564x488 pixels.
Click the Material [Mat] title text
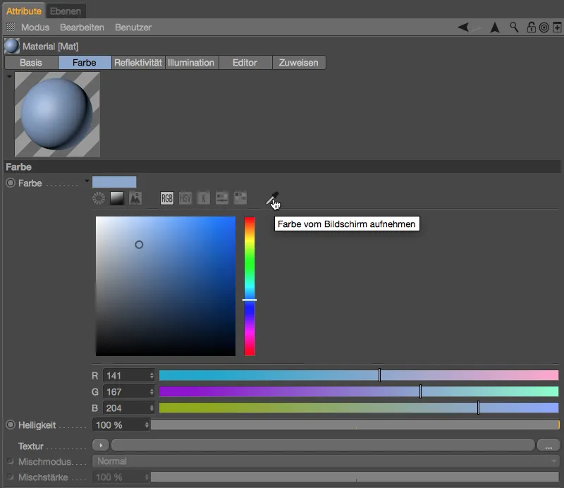click(50, 47)
